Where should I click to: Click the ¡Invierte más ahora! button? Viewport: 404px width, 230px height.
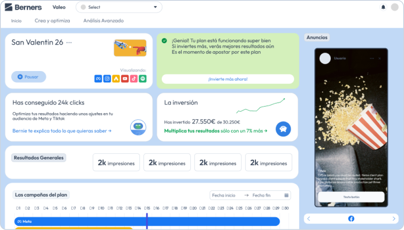pos(228,79)
